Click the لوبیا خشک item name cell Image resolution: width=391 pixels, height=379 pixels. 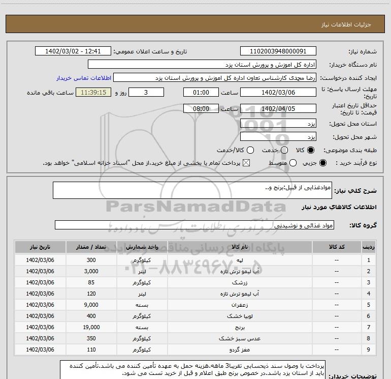pos(240,316)
